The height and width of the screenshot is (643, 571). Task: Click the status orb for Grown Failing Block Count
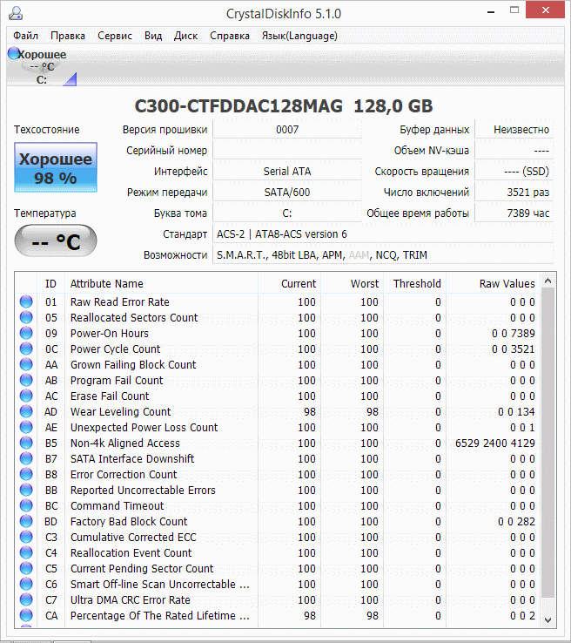(26, 364)
